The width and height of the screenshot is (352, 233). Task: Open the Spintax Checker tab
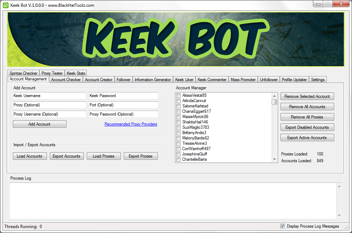click(x=23, y=73)
